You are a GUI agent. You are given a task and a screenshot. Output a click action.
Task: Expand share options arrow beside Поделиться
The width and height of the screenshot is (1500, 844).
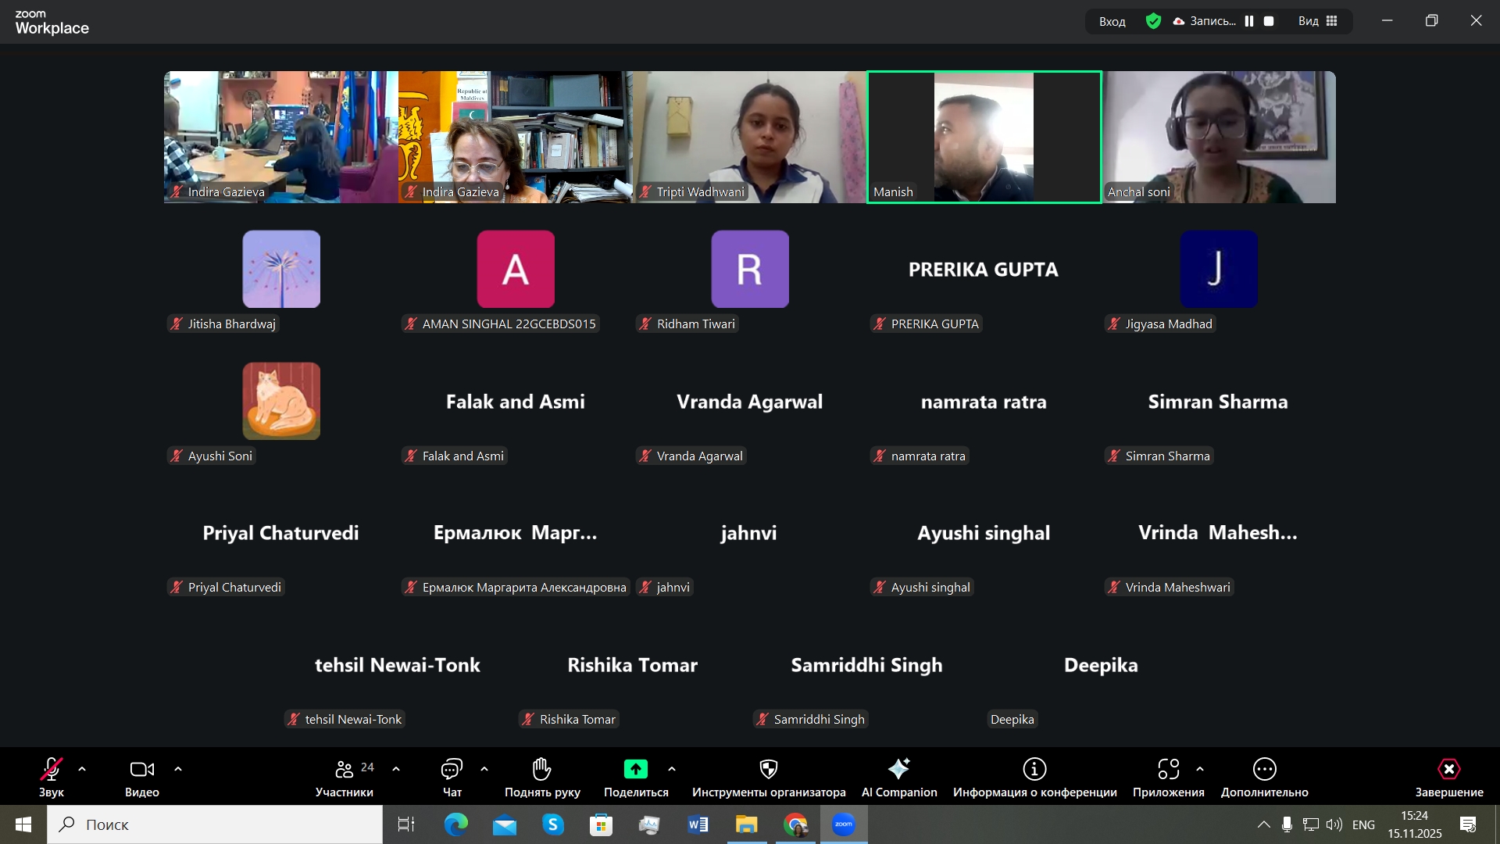point(672,770)
